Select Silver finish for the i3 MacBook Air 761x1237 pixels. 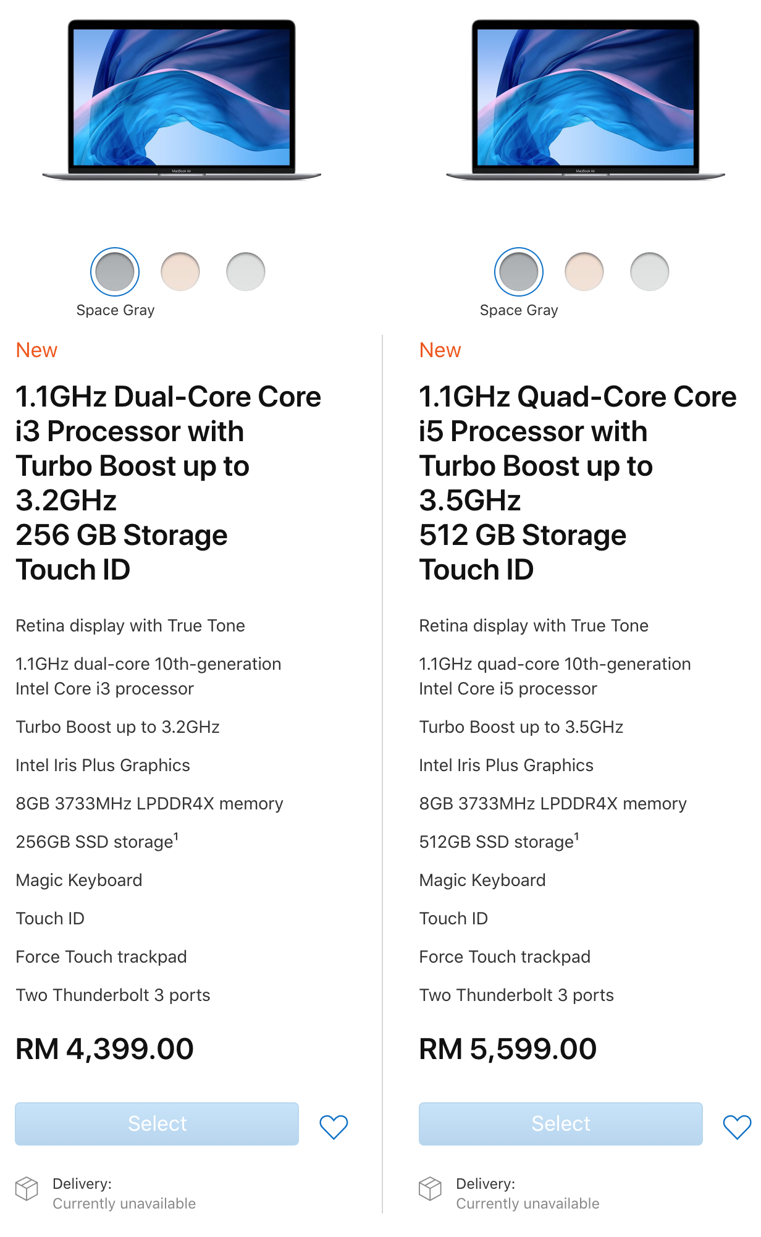(x=246, y=272)
